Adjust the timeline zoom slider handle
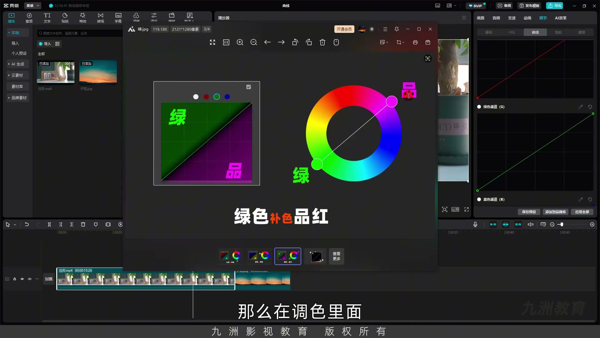 (x=562, y=224)
